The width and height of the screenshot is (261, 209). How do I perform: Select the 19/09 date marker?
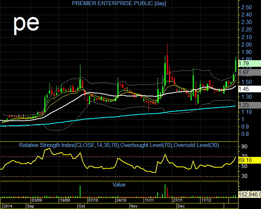[65, 200]
